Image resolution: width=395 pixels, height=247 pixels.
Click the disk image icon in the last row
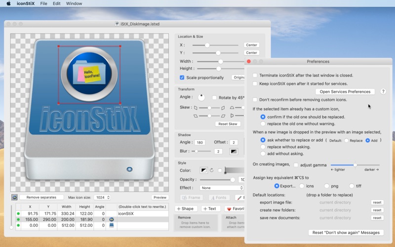click(111, 225)
